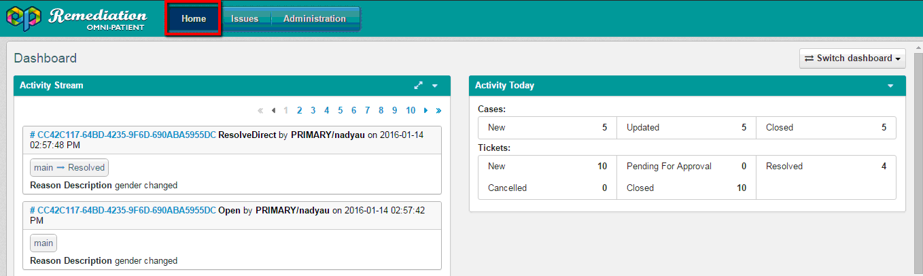Click the Closed cases count cell
Screen dimensions: 923x276
coord(825,128)
